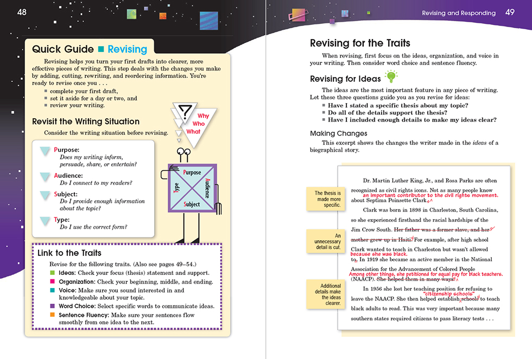Click page number 48 in the corner
This screenshot has width=532, height=359.
(x=22, y=12)
